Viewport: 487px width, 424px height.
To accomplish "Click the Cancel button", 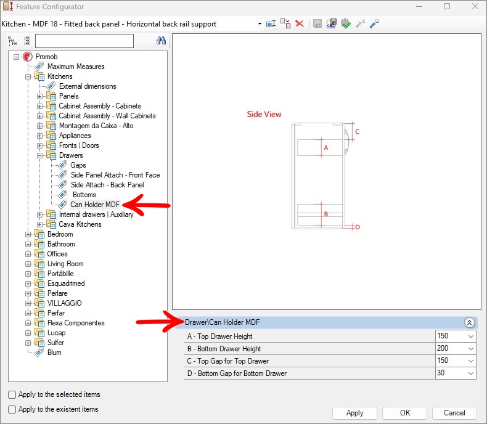I will coord(454,413).
